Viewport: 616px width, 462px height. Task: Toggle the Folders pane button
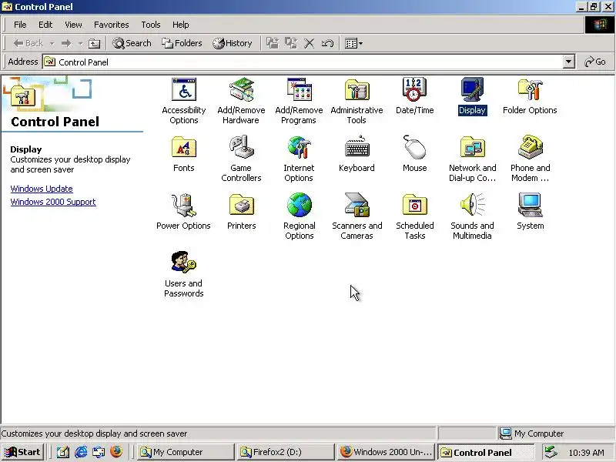coord(182,43)
